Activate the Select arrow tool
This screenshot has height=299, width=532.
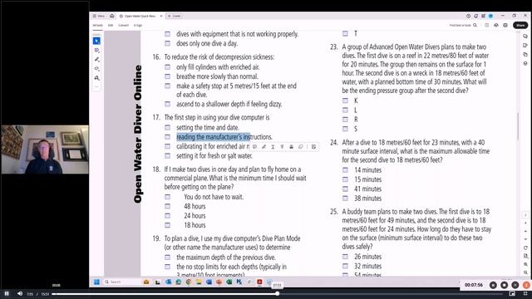96,41
